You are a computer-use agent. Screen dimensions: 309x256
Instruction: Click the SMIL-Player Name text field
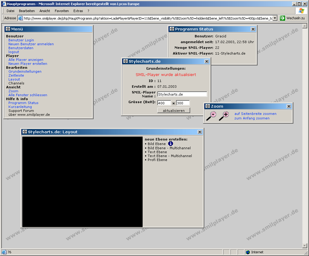182,94
